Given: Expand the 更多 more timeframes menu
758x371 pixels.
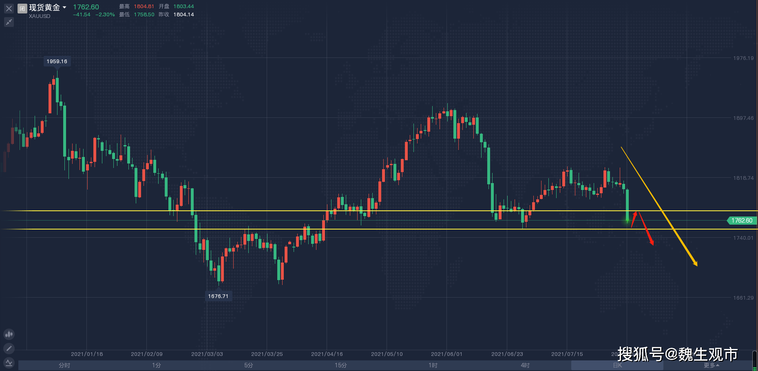Looking at the screenshot, I should pyautogui.click(x=712, y=365).
